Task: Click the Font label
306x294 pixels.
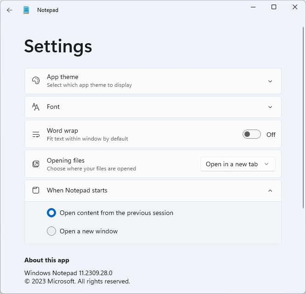Action: click(x=53, y=107)
